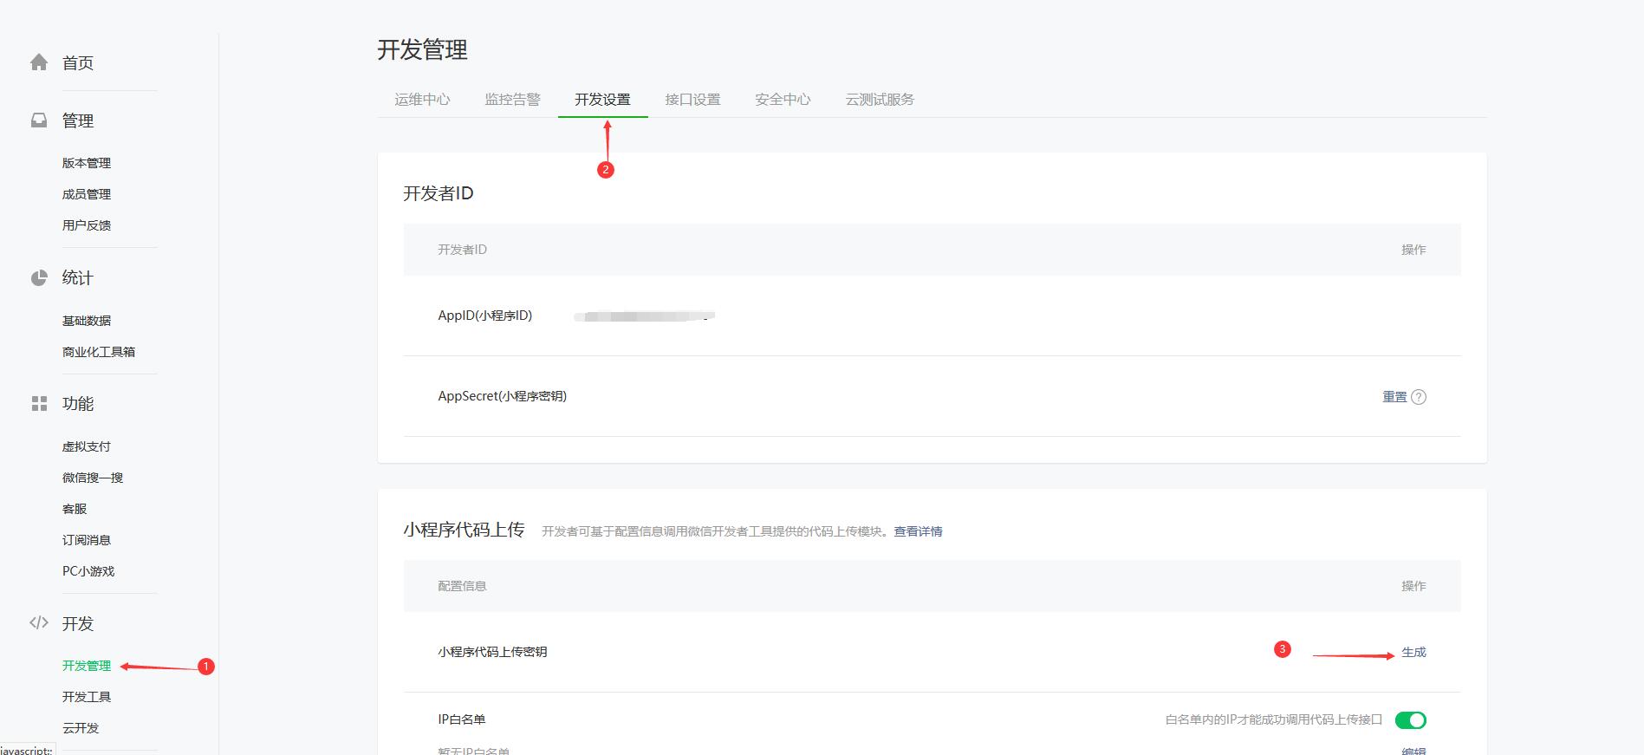This screenshot has height=755, width=1644.
Task: Click the 开发者ID section title
Action: coord(439,193)
